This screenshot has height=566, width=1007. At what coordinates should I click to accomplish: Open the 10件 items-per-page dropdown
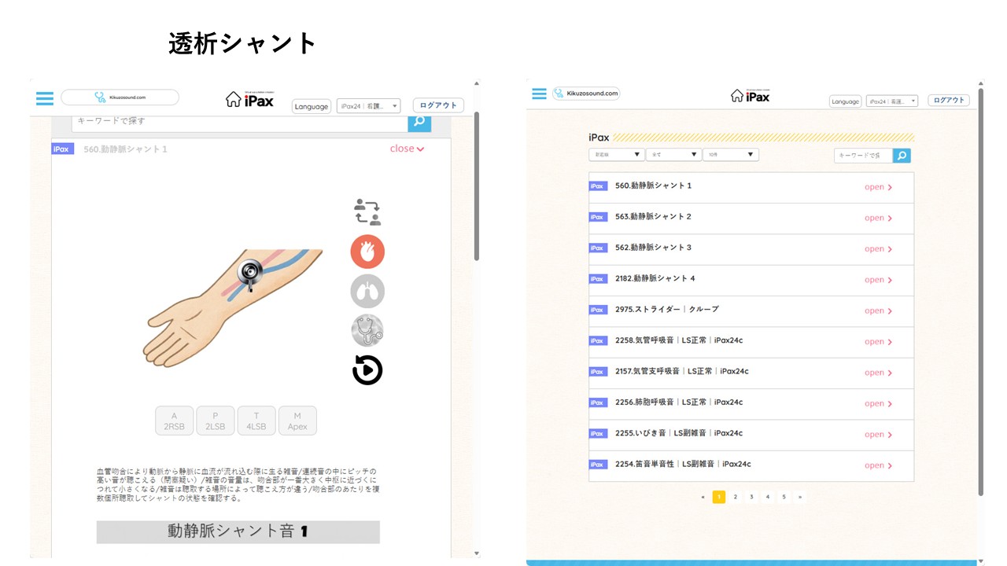point(730,155)
